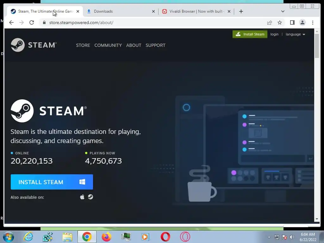
Task: Click the Steam logo in header
Action: [x=34, y=45]
